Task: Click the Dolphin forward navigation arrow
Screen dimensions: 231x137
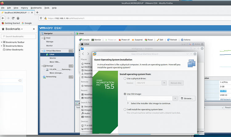Action: tap(88, 54)
